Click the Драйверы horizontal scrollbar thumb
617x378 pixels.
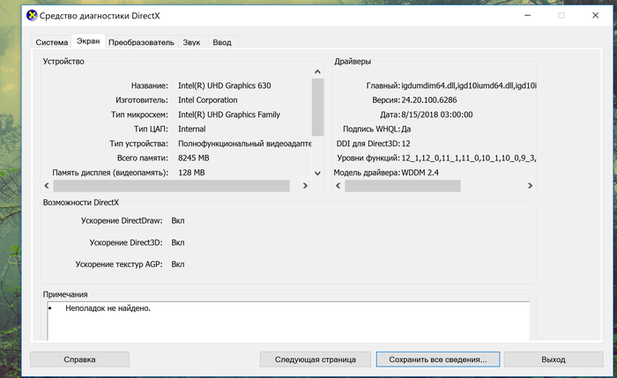402,186
